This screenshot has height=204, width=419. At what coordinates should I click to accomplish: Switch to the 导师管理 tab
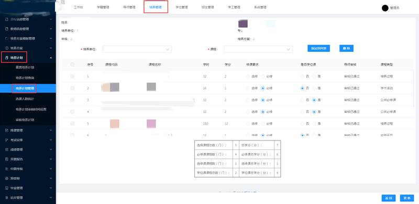(x=129, y=7)
